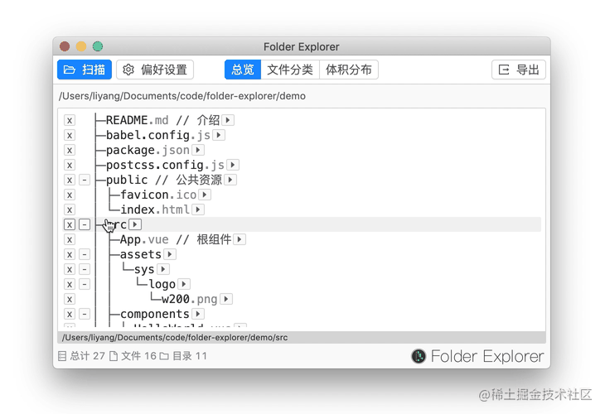Click the arrow icon next to README.md
Image resolution: width=605 pixels, height=414 pixels.
[228, 120]
